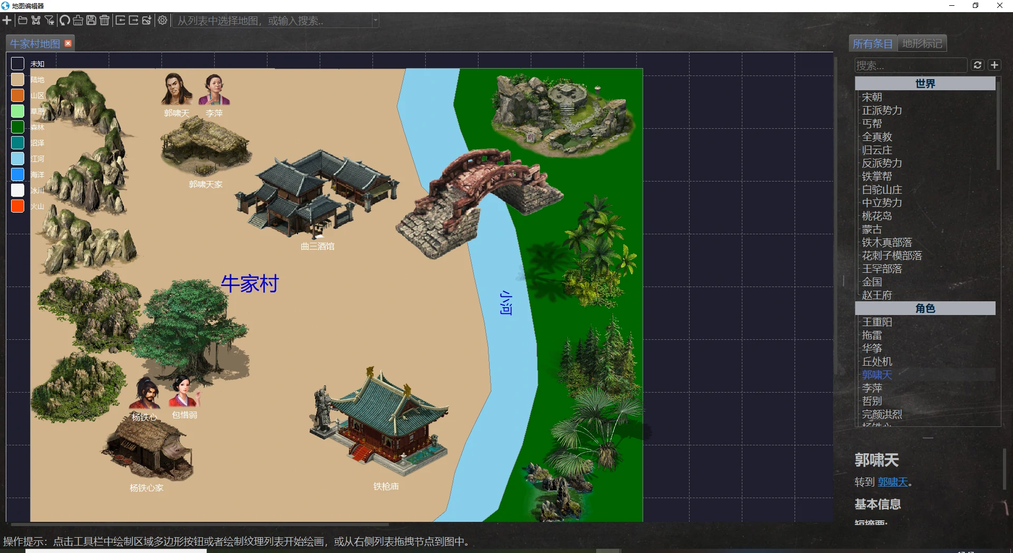This screenshot has width=1013, height=553.
Task: Collapse the 角色 category header
Action: (925, 308)
